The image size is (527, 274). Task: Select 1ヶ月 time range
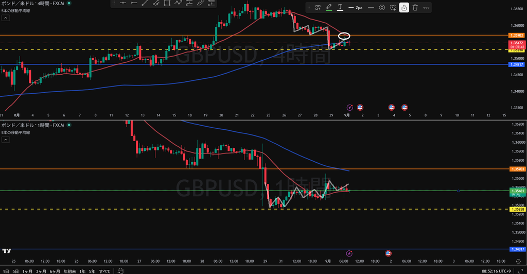pyautogui.click(x=28, y=271)
